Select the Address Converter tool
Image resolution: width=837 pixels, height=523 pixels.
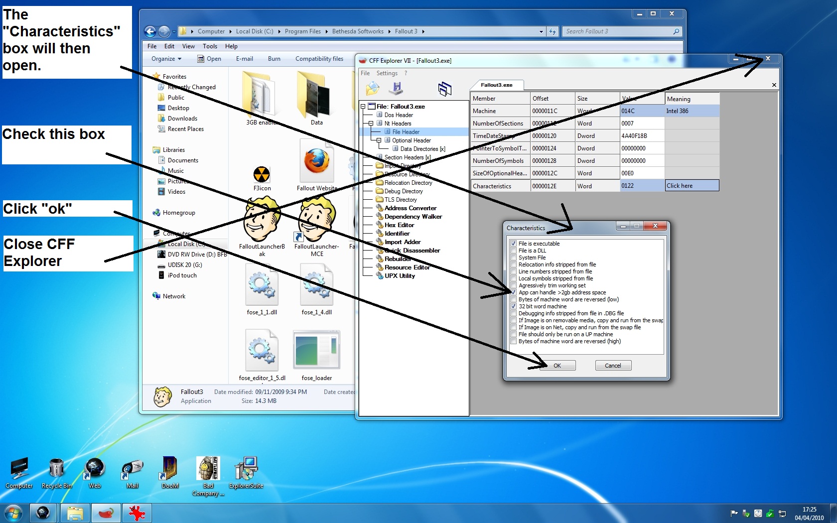(410, 208)
